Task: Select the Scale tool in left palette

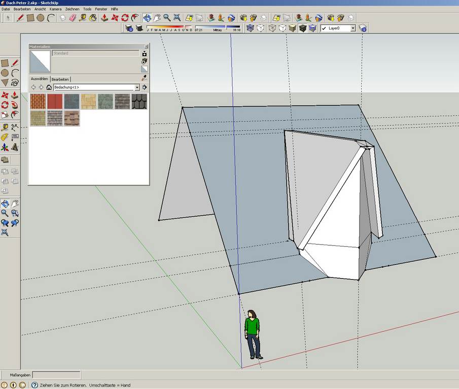Action: pos(5,114)
